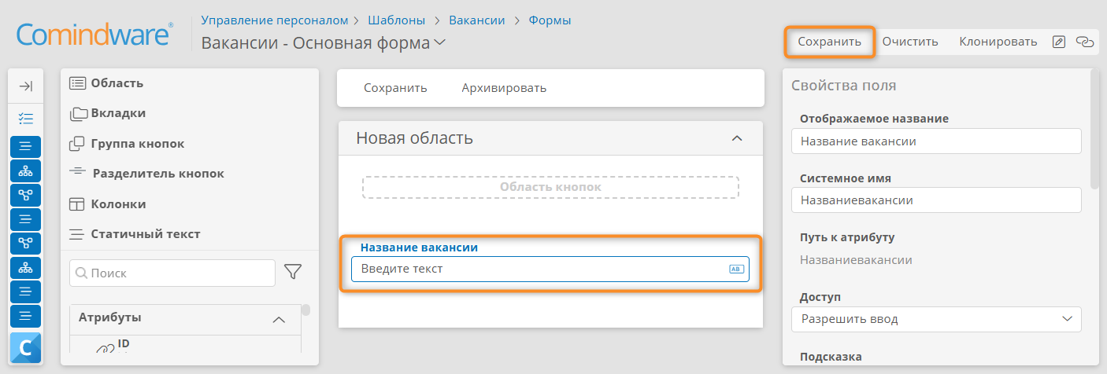The image size is (1107, 374).
Task: Open the Шаблоны breadcrumb link
Action: [x=398, y=20]
